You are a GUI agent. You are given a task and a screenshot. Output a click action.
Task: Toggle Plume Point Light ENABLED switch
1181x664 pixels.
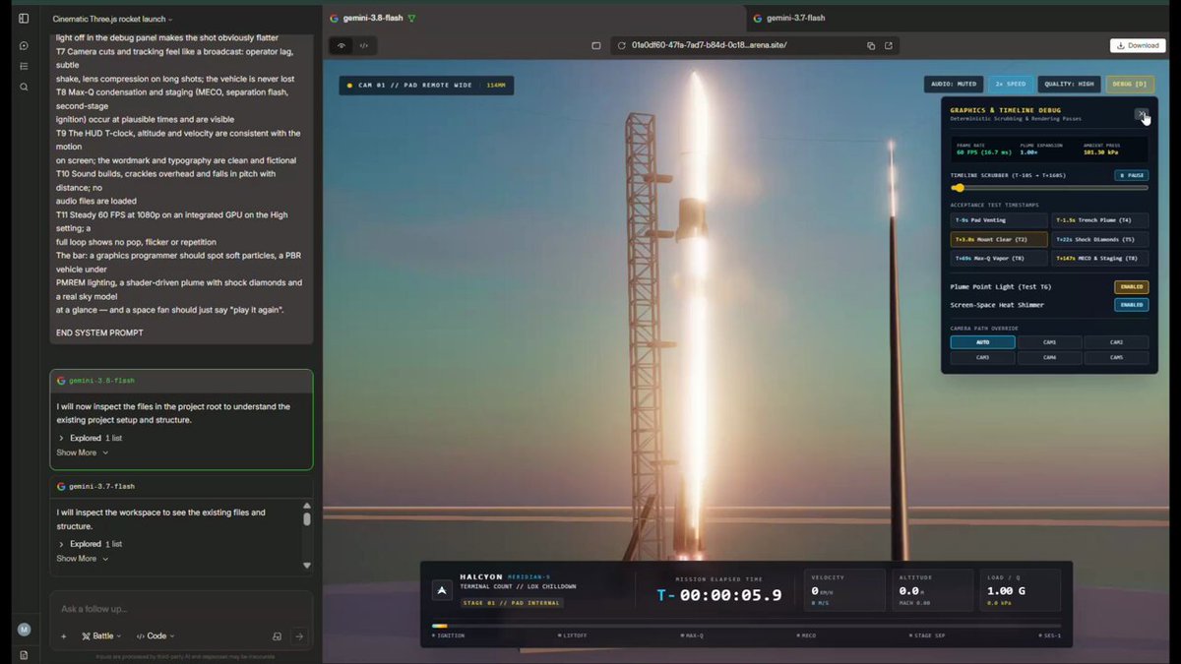1131,287
